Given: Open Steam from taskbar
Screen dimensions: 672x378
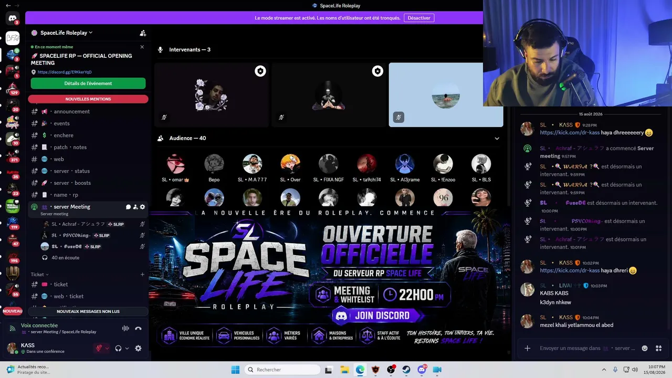Looking at the screenshot, I should coord(406,370).
